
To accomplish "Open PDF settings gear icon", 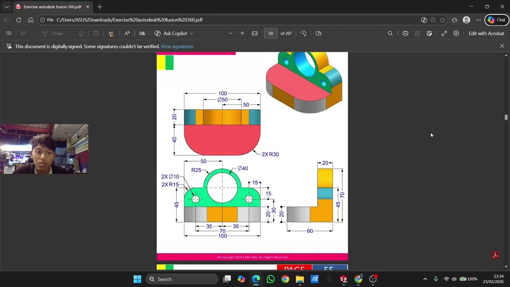I will point(456,33).
